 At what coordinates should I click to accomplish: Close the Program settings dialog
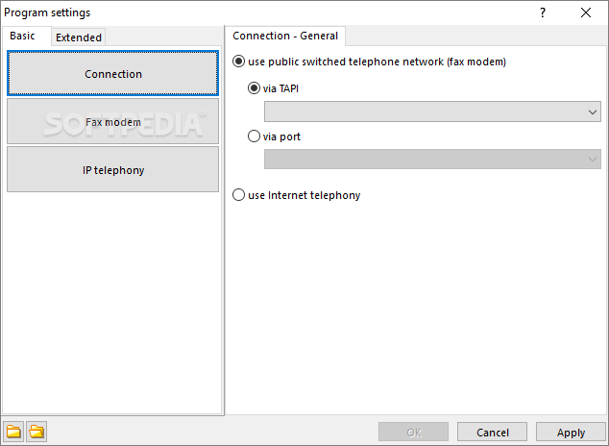(x=586, y=12)
